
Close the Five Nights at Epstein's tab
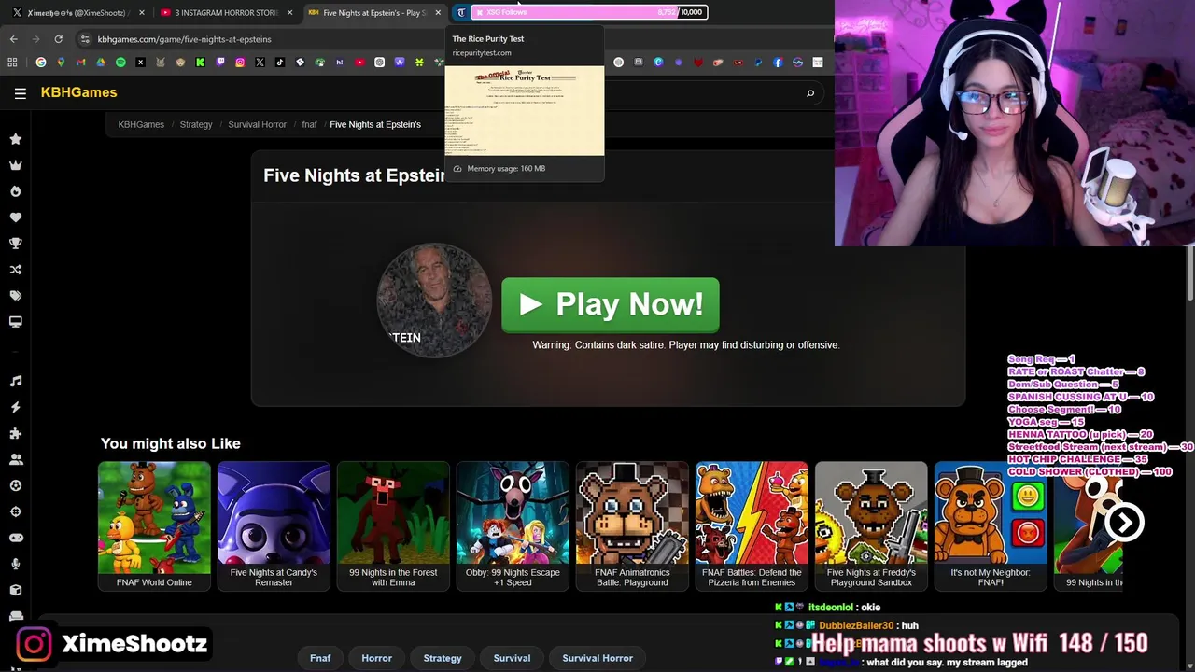pyautogui.click(x=438, y=13)
